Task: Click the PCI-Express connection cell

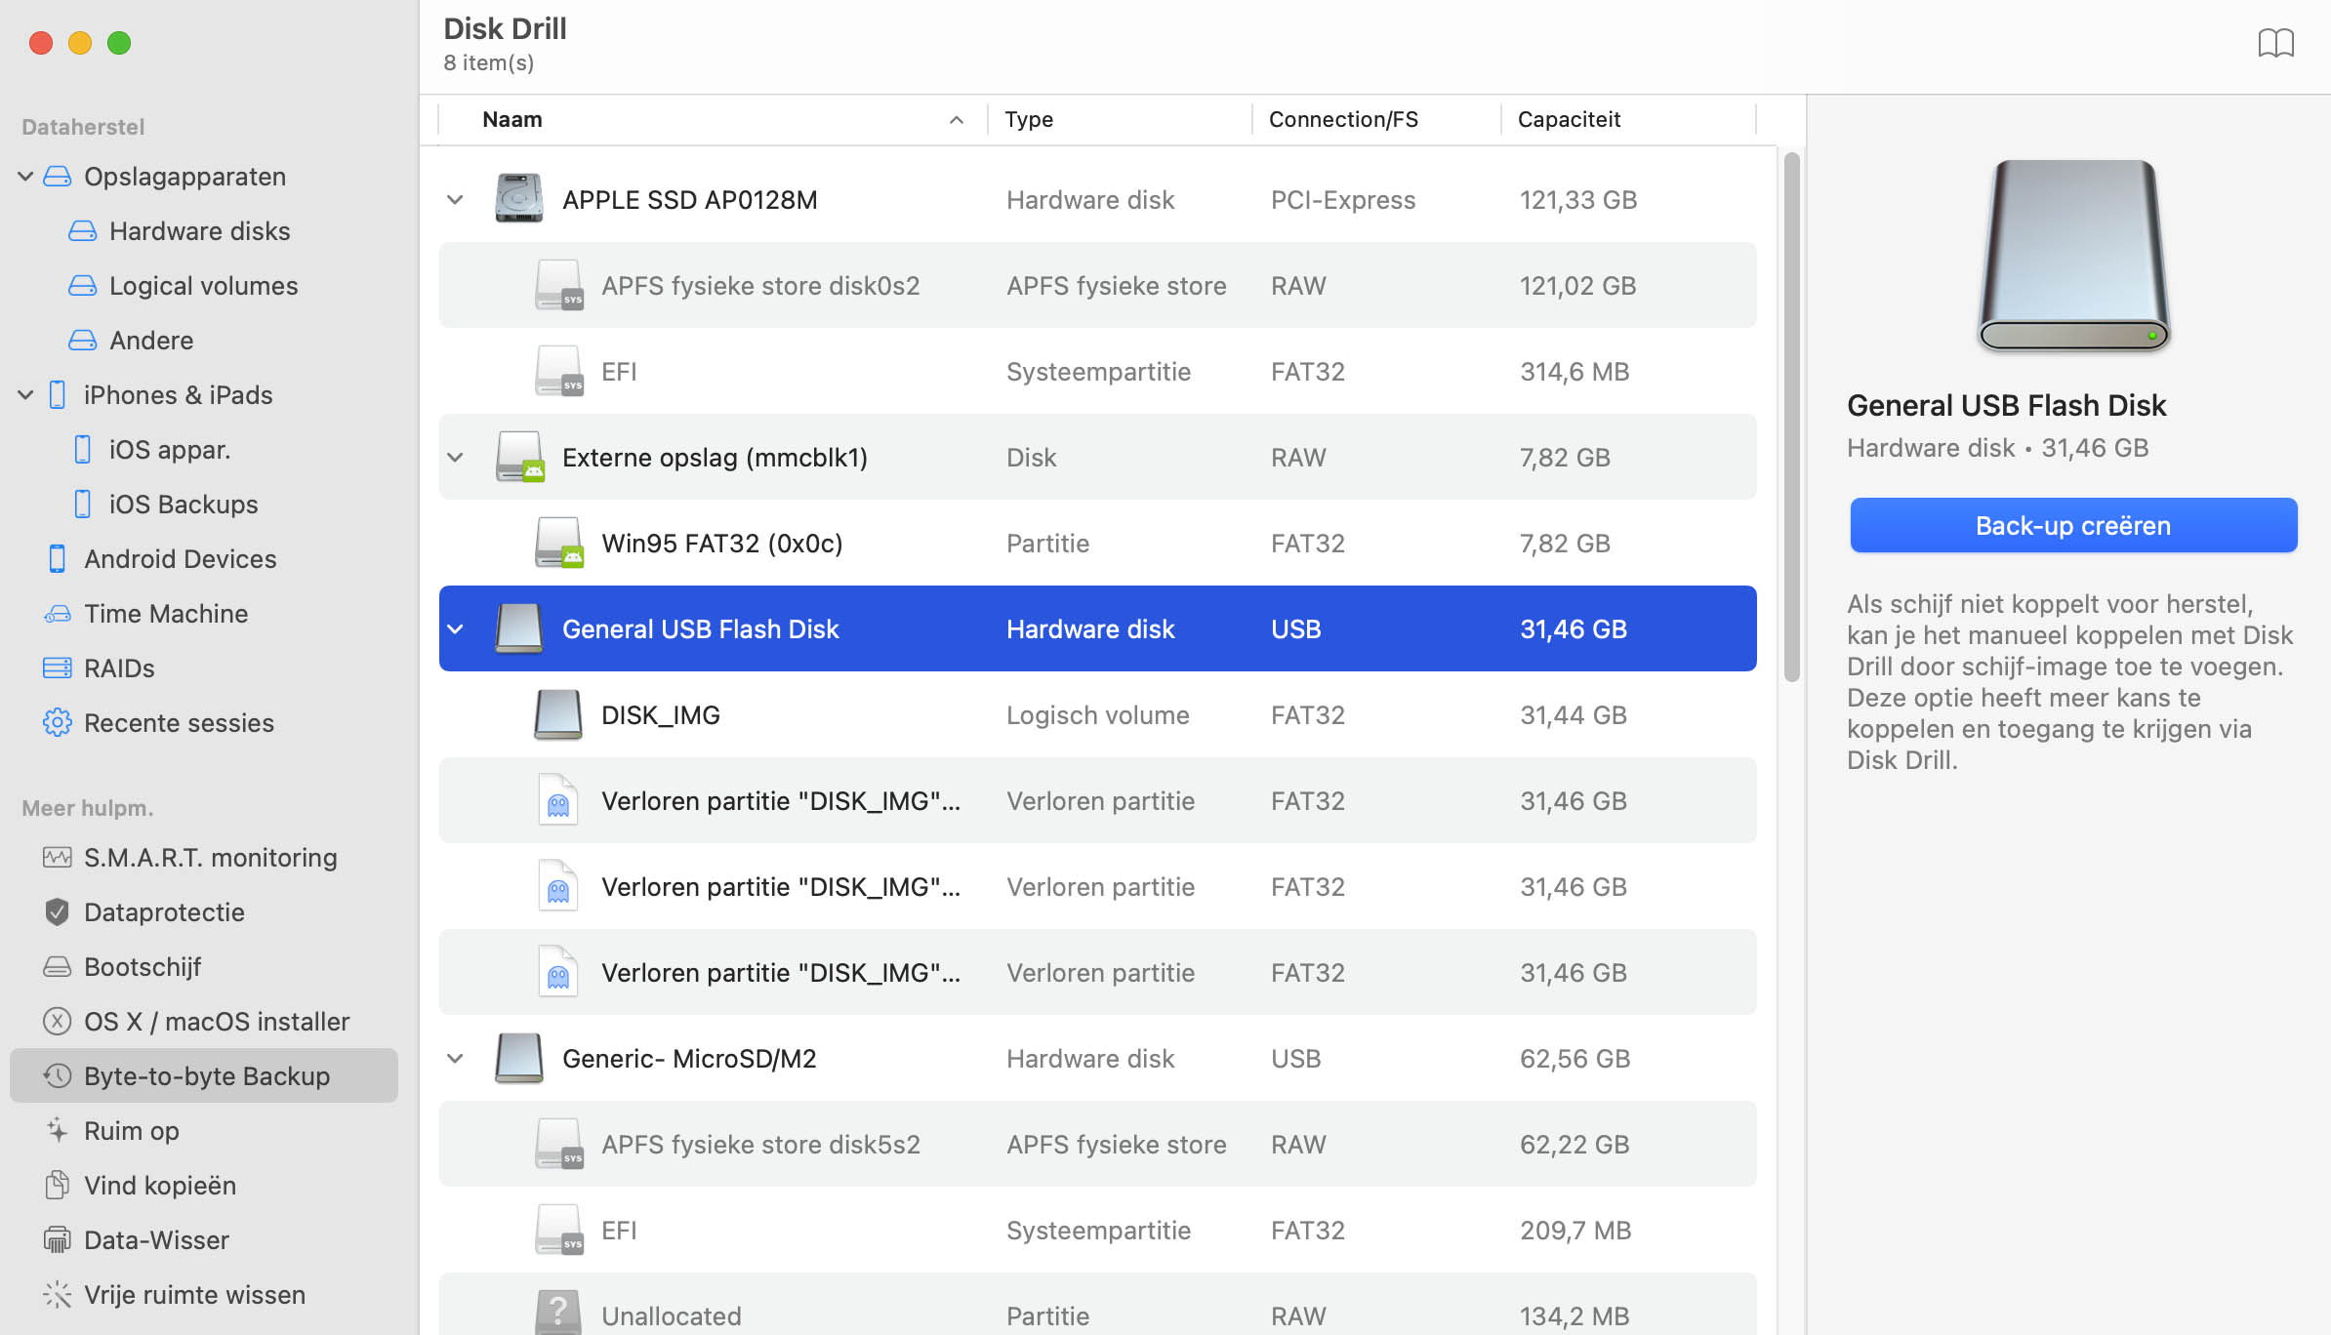Action: [1343, 200]
